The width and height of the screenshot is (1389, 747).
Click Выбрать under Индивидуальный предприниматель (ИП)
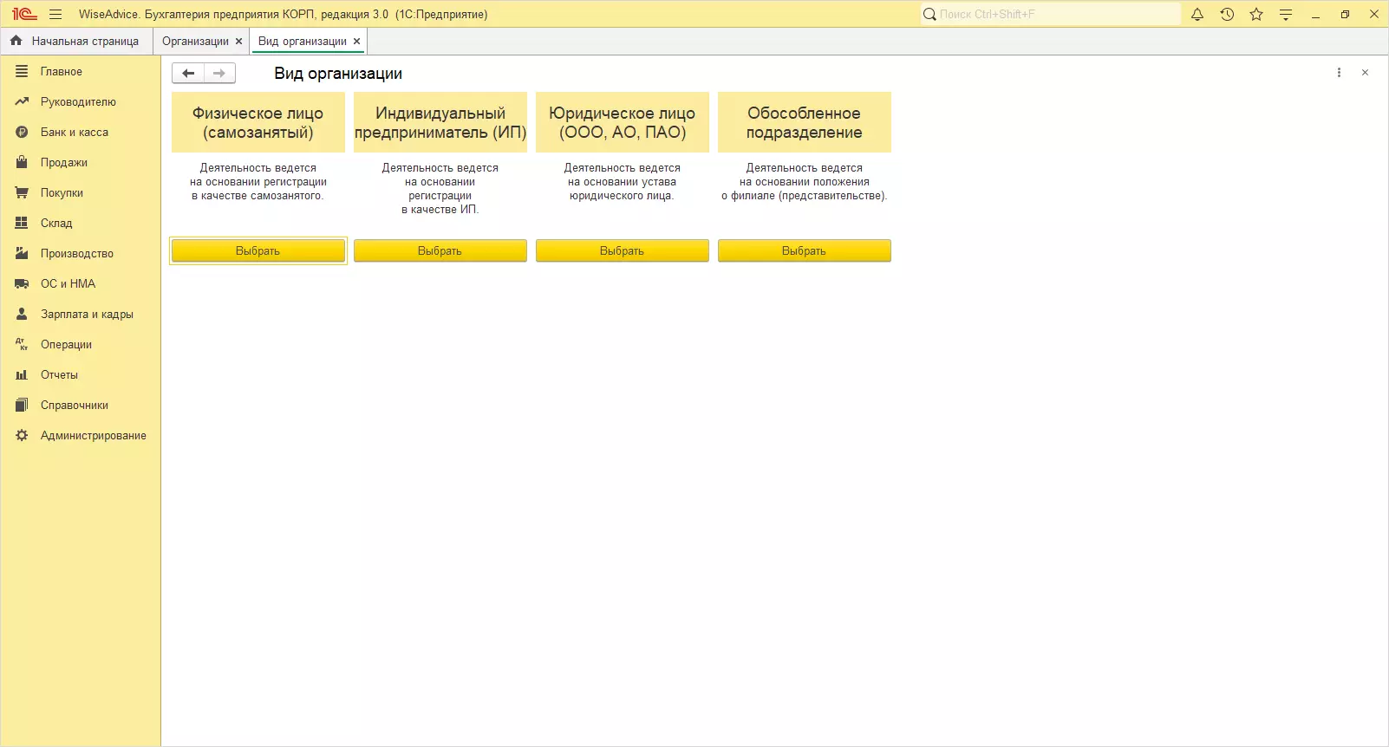coord(440,250)
